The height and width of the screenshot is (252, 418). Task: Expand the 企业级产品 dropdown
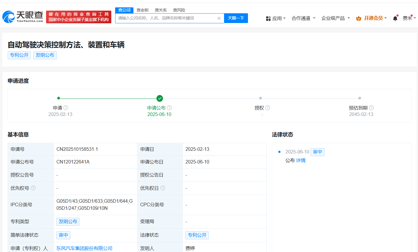pyautogui.click(x=349, y=18)
